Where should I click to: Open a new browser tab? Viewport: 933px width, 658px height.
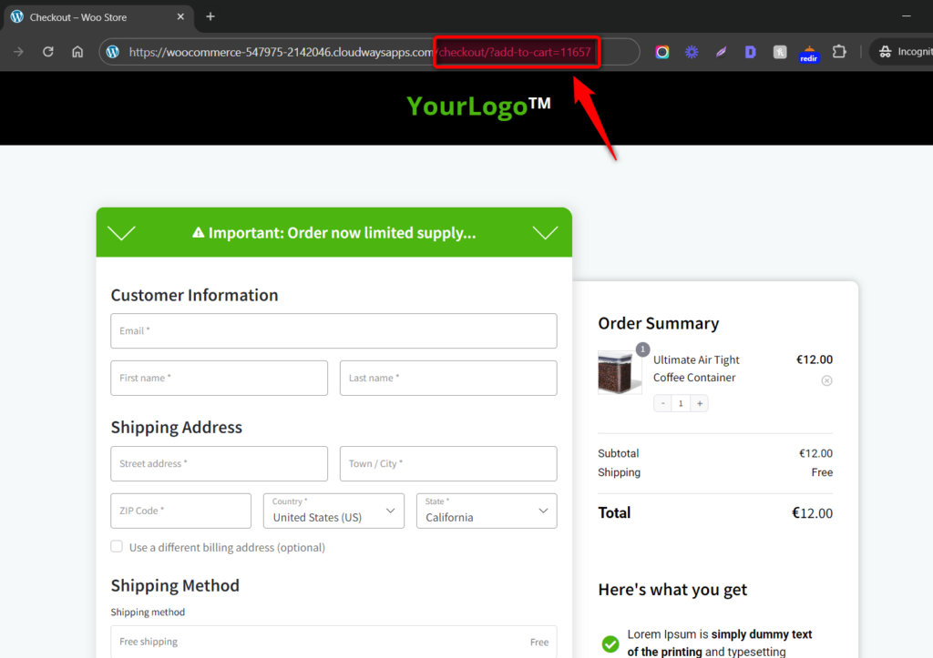tap(210, 16)
